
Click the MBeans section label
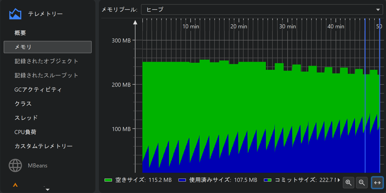click(38, 166)
